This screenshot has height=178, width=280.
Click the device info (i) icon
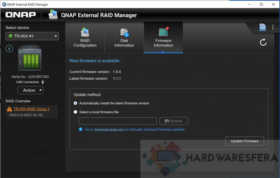tap(9, 48)
